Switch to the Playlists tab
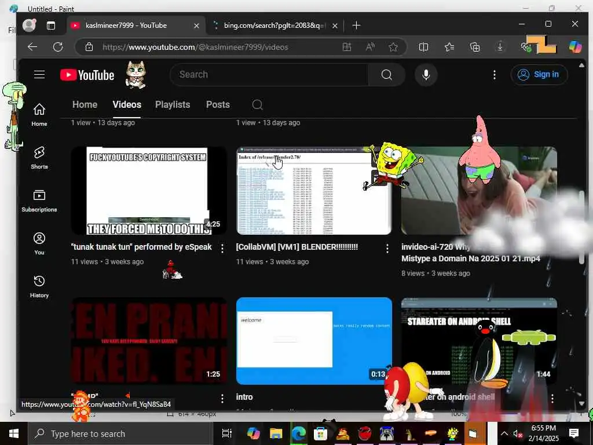 [x=173, y=104]
